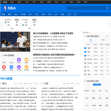Screen dimensions: 111x111
Task: Open small dropdown above NBA球队排名
Action: point(86,33)
